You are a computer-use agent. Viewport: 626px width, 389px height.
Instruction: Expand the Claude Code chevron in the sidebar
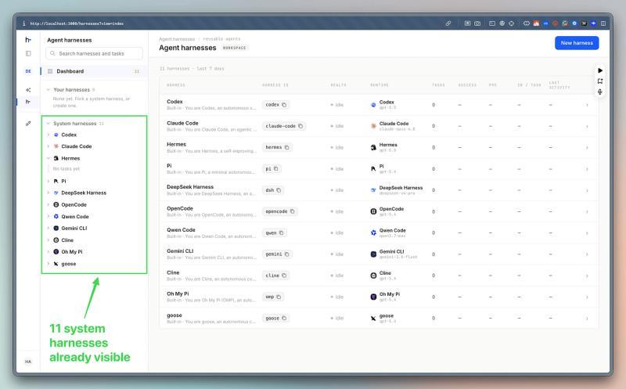[x=49, y=146]
